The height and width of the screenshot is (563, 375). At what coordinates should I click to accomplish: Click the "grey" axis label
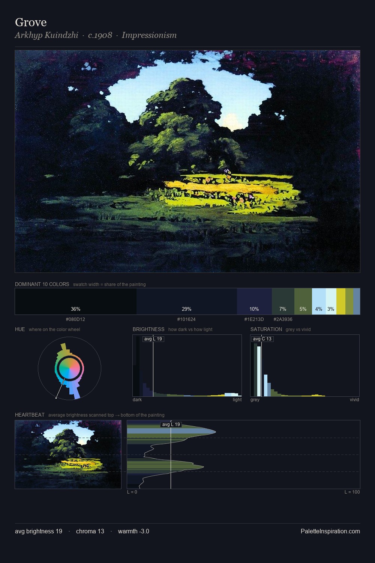point(255,400)
